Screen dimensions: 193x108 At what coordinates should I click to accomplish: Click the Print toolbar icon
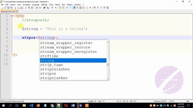(x=21, y=8)
